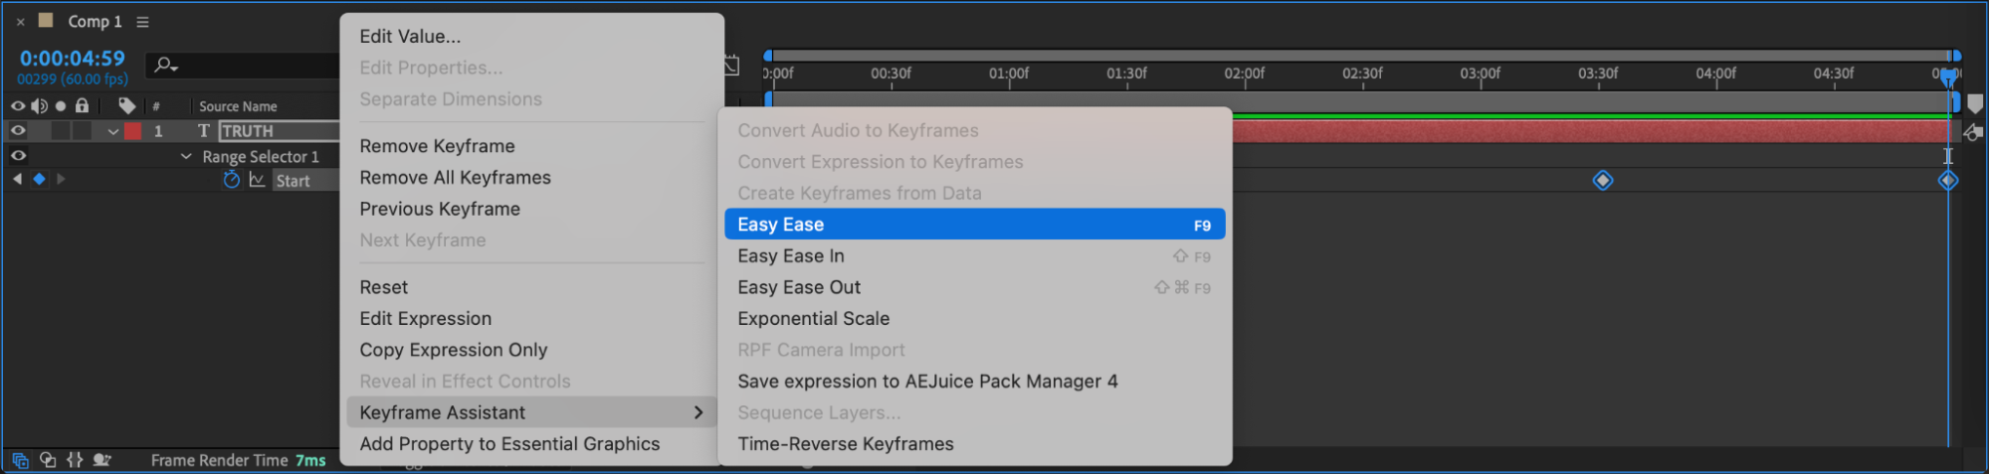Click the render time snail icon

pyautogui.click(x=101, y=460)
